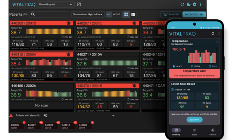Switch to grid view
The height and width of the screenshot is (140, 234).
coord(126,15)
